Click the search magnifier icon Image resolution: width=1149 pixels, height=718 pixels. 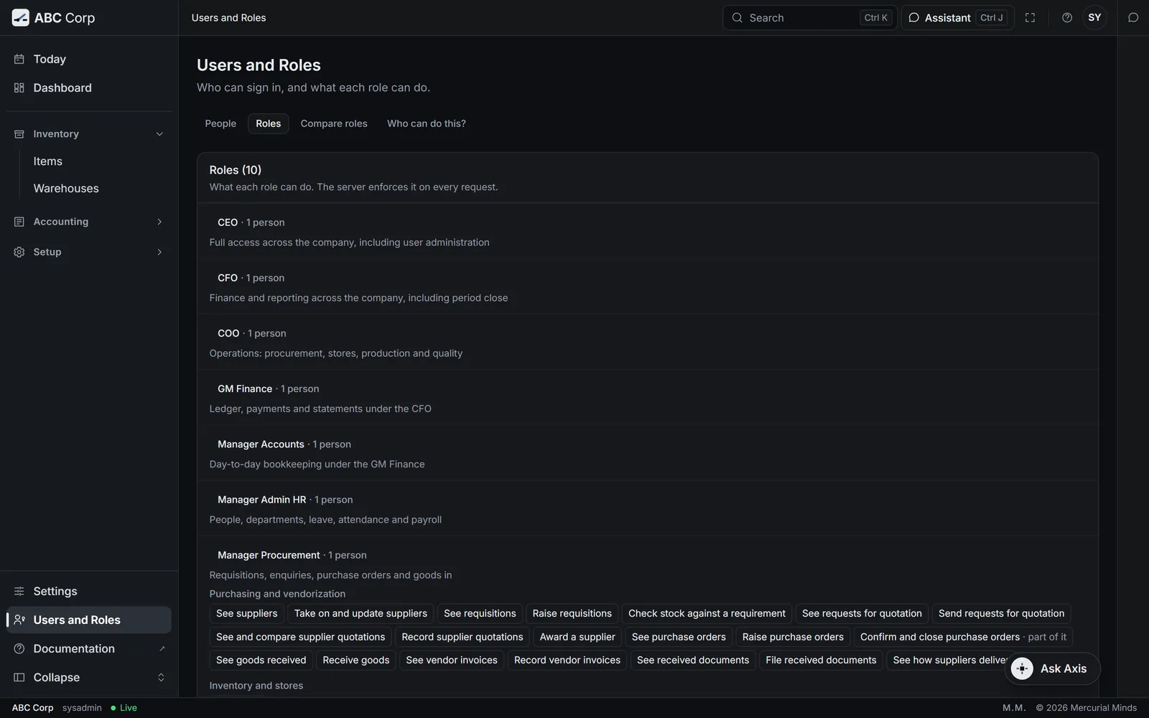(x=737, y=18)
